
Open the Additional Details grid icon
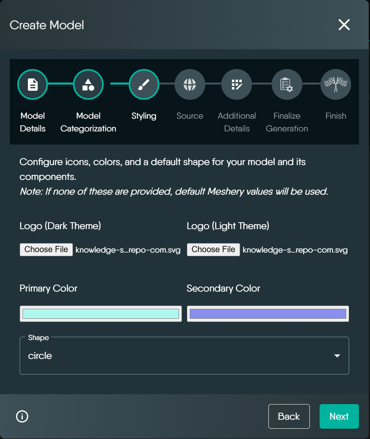236,85
